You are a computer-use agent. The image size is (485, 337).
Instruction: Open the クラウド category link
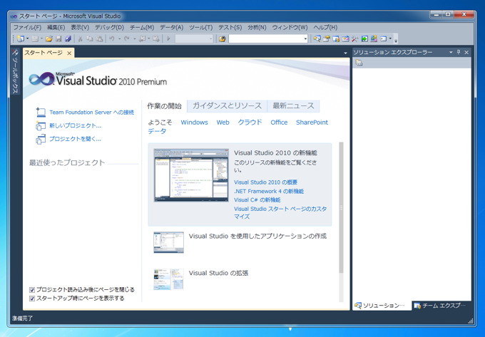(250, 123)
